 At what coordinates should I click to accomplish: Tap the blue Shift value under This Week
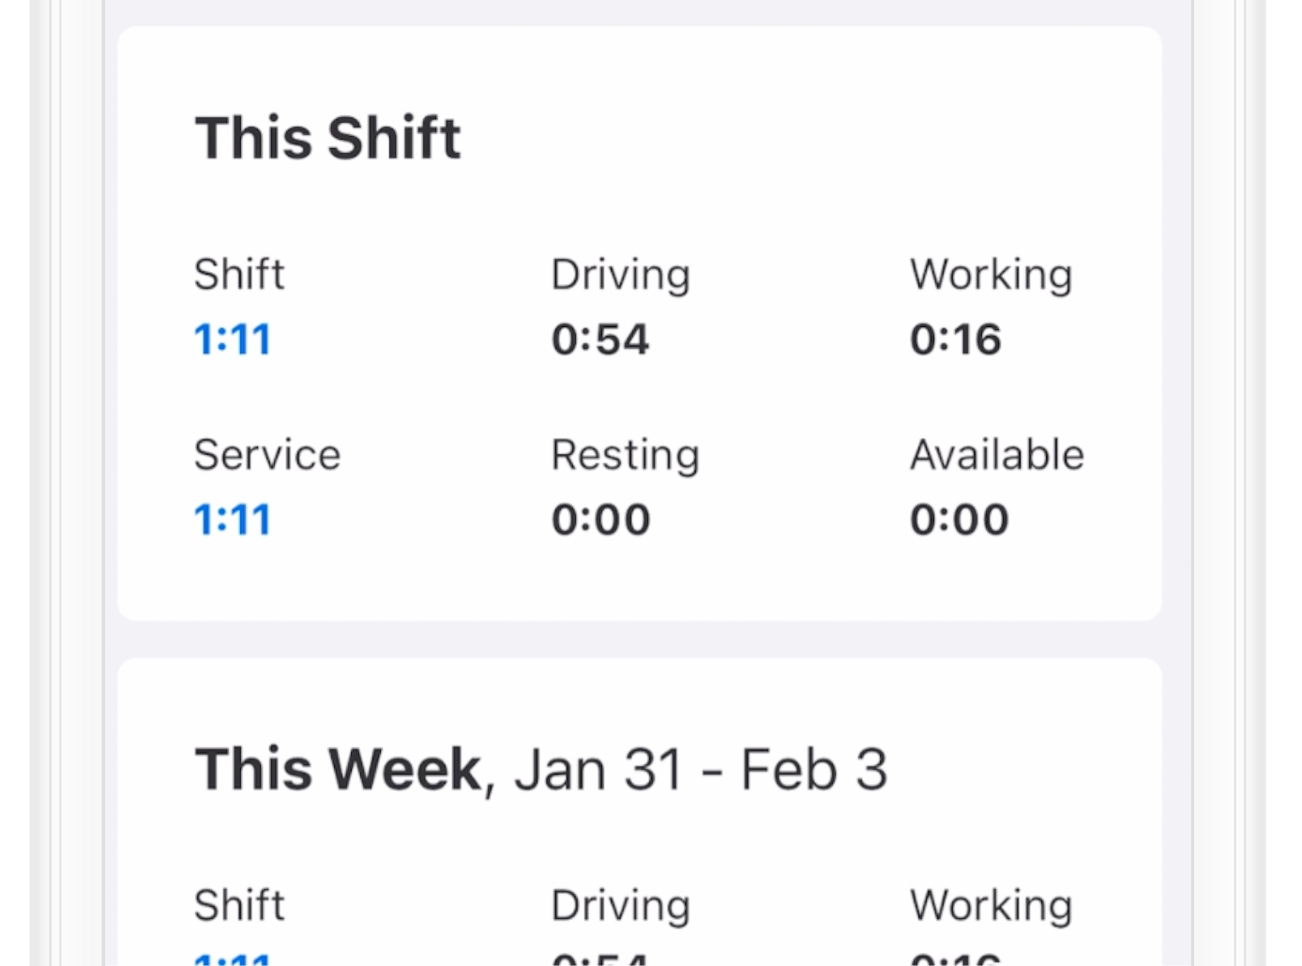[x=232, y=958]
